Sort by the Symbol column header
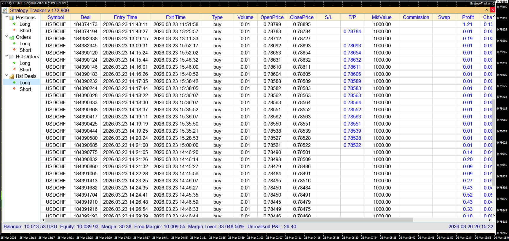 tap(56, 17)
